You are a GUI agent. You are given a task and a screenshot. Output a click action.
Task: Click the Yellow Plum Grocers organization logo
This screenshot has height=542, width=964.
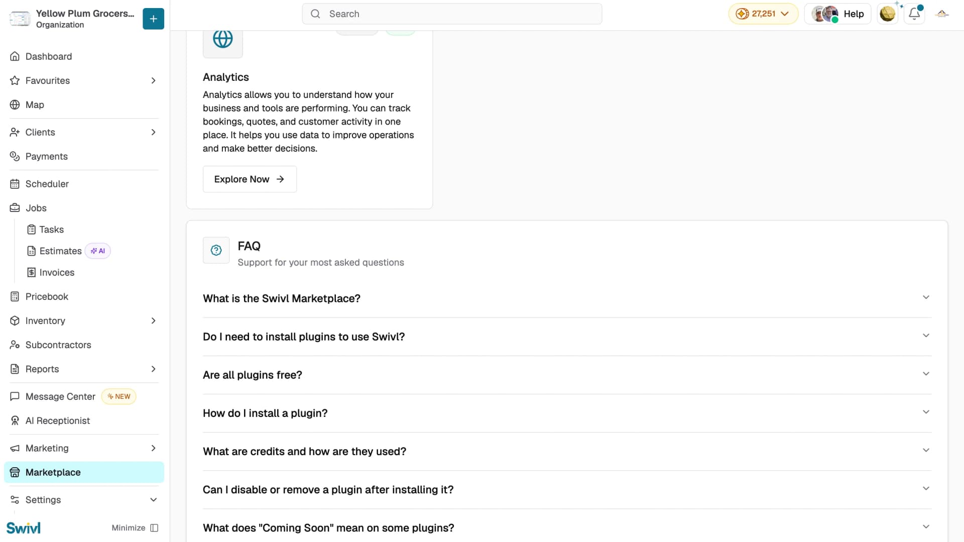point(20,19)
